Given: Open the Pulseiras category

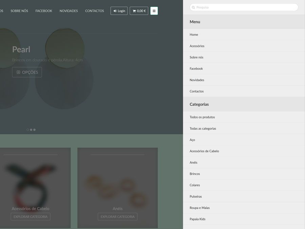Looking at the screenshot, I should point(196,196).
